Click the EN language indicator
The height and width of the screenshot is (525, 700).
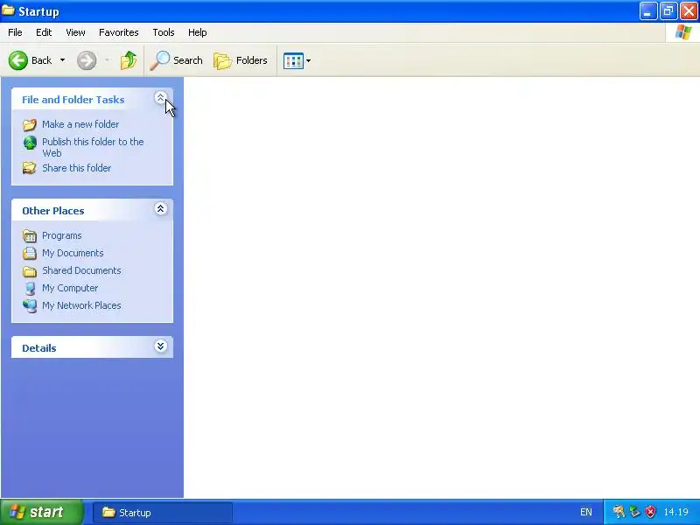pyautogui.click(x=586, y=512)
